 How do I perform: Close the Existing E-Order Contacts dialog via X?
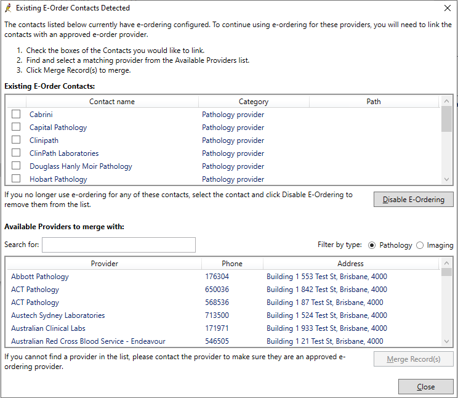click(x=447, y=8)
